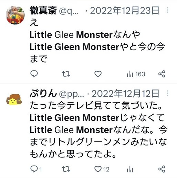This screenshot has width=177, height=178.
Task: Open the 2022年12月23日 timestamp
Action: [125, 11]
